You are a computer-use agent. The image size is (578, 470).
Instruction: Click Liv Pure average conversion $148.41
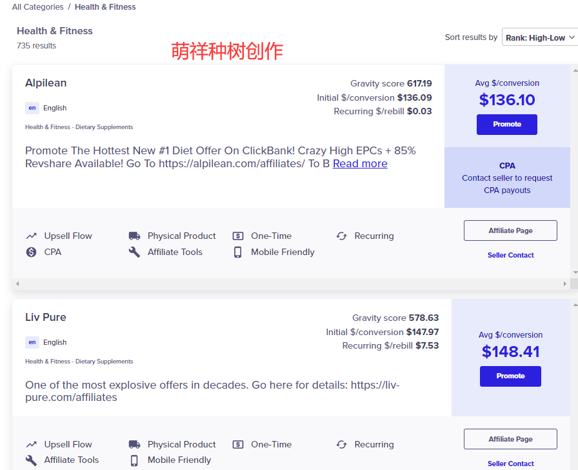510,352
